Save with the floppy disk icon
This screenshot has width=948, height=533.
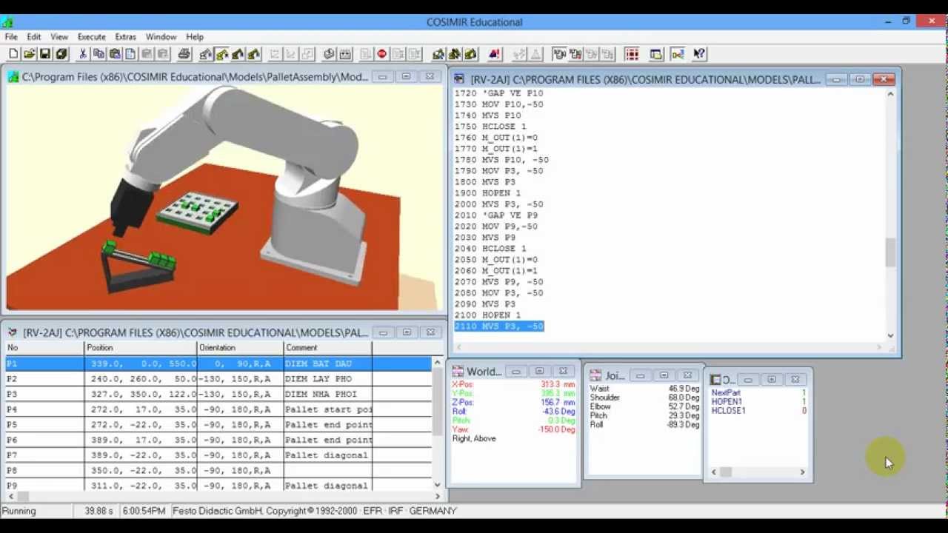[45, 54]
